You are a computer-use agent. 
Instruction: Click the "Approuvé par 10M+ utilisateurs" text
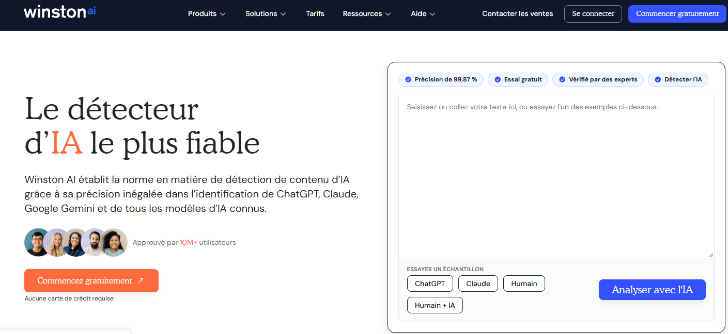point(184,242)
